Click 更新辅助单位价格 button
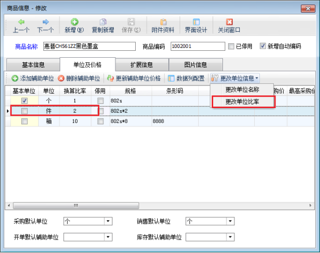Image resolution: width=320 pixels, height=253 pixels. click(x=134, y=79)
